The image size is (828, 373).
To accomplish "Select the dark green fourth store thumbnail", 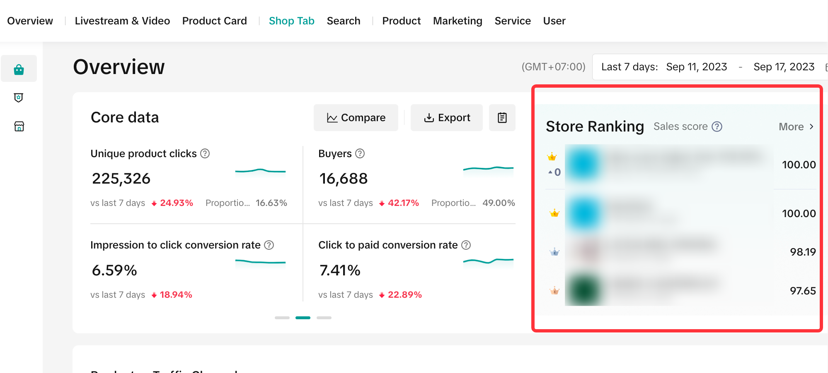I will click(x=583, y=290).
